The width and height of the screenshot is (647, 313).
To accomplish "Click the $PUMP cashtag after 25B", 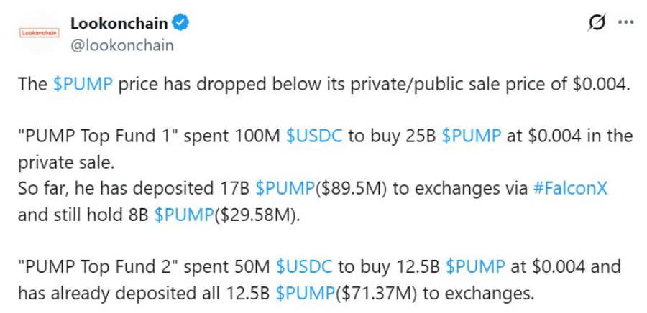I will click(x=471, y=136).
